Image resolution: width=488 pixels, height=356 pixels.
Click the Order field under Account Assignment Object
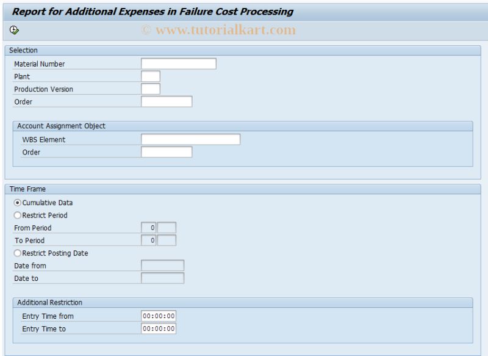click(x=168, y=152)
